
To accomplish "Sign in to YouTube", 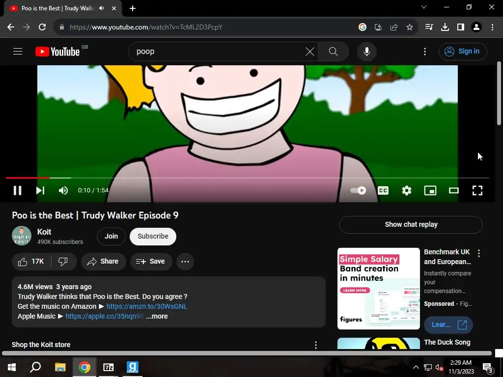I will click(x=463, y=51).
